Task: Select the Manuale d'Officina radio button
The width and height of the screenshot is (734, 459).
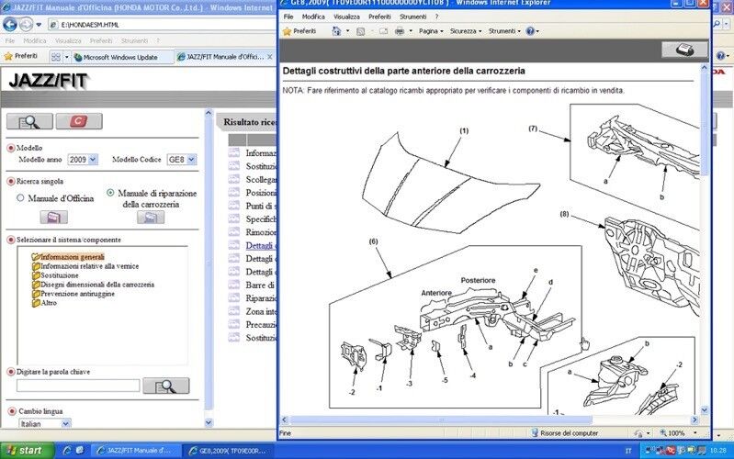Action: click(21, 197)
